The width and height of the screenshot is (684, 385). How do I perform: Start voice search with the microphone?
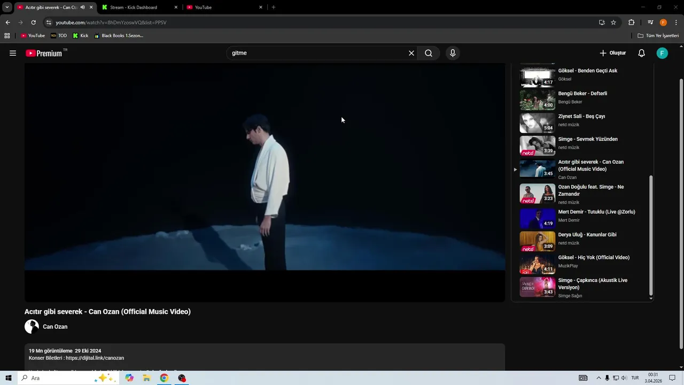453,53
